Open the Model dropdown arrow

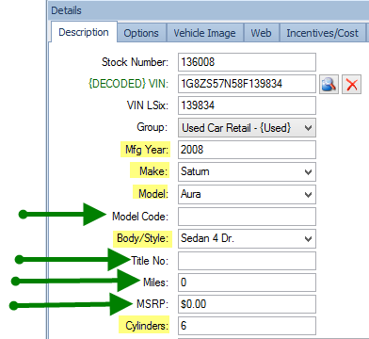tap(308, 194)
